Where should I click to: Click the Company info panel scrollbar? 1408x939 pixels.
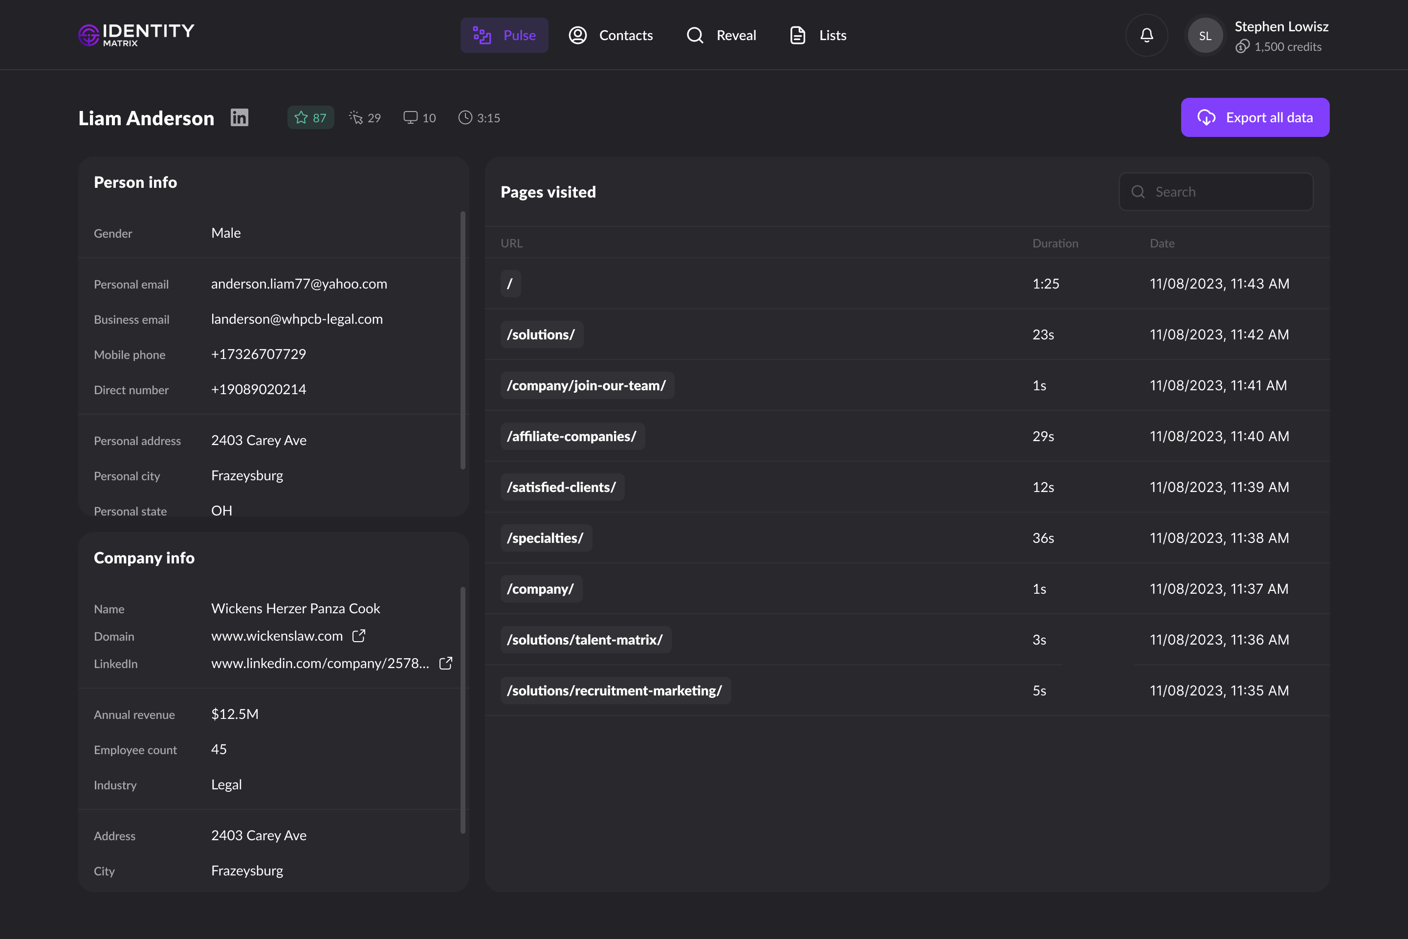[x=463, y=710]
